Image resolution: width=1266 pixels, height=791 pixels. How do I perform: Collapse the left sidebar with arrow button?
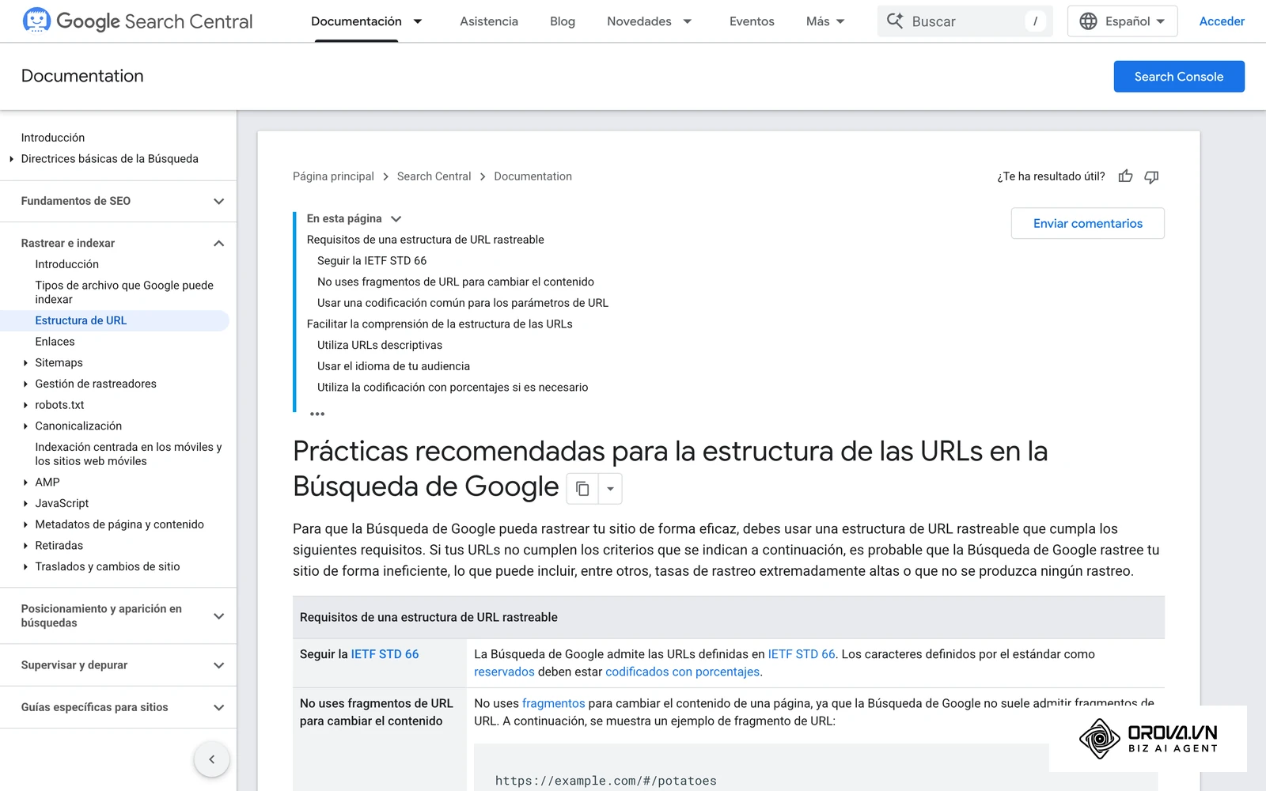coord(211,759)
